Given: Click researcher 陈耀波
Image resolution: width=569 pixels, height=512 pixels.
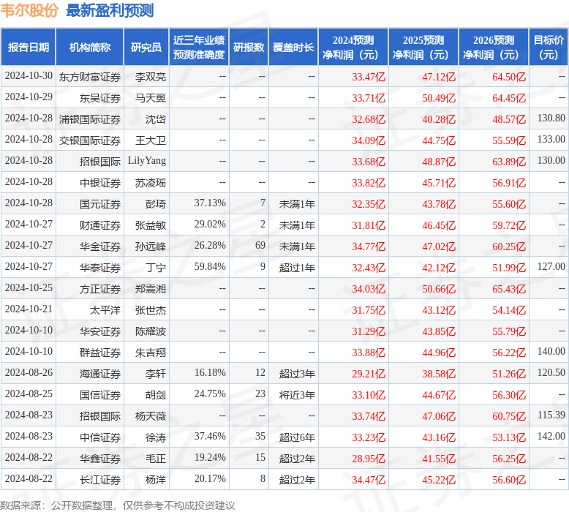Looking at the screenshot, I should 151,331.
